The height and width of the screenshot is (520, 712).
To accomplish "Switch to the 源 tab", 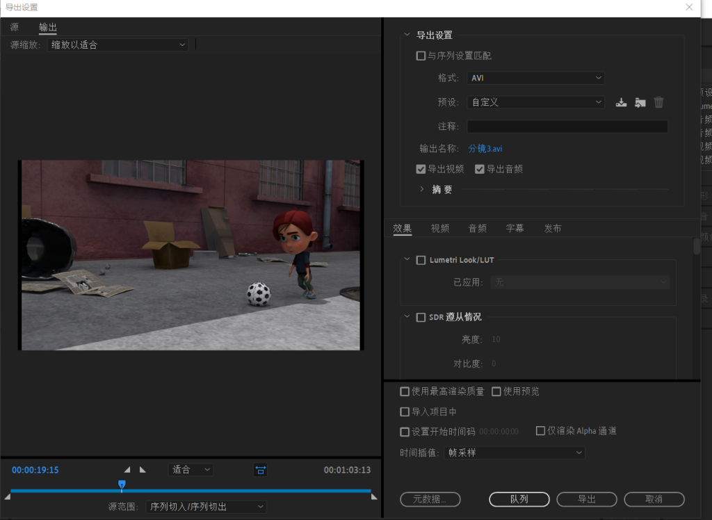I will pos(15,27).
